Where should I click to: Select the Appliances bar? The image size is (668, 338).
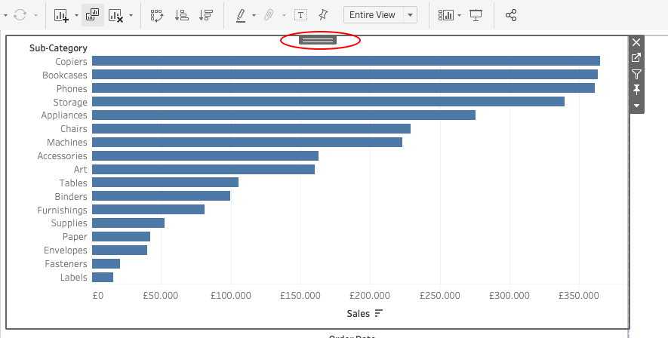pos(284,115)
